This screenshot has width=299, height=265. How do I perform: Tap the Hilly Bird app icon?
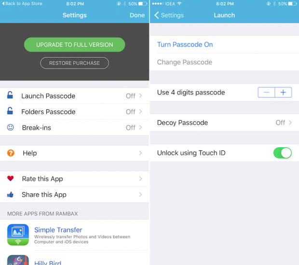point(18,260)
